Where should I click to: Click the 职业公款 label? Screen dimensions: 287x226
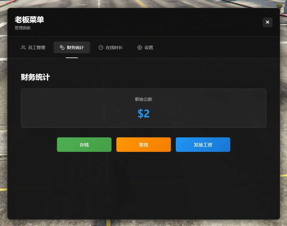(144, 99)
